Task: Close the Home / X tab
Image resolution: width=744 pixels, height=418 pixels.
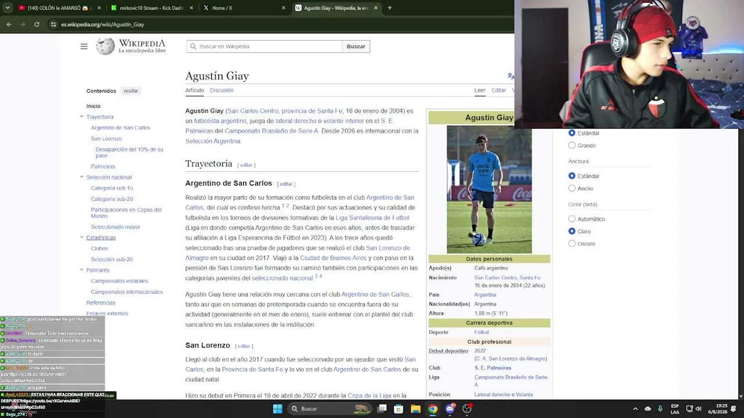Action: click(x=284, y=8)
